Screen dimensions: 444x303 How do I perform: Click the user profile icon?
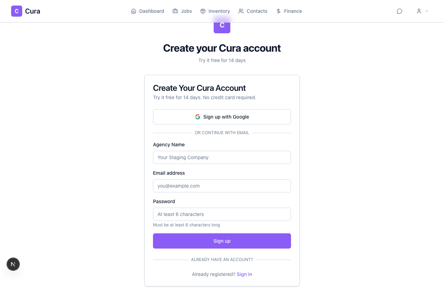coord(419,11)
